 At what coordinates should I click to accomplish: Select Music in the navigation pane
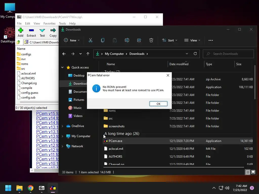(x=75, y=108)
